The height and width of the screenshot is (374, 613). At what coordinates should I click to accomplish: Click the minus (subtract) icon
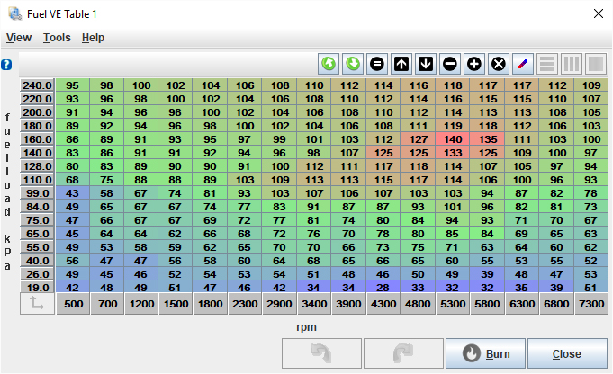point(450,64)
